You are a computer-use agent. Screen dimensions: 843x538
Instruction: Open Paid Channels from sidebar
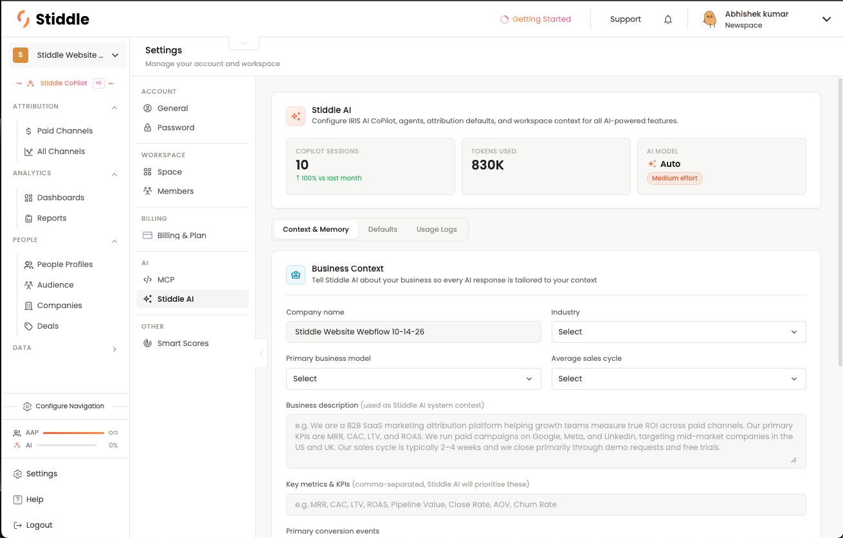64,131
